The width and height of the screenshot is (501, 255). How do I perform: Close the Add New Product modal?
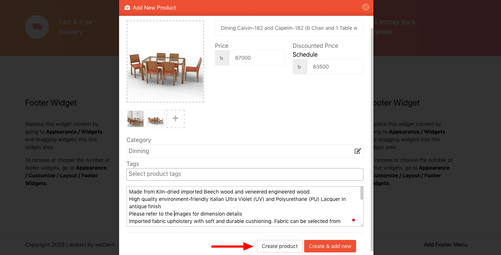[x=365, y=7]
